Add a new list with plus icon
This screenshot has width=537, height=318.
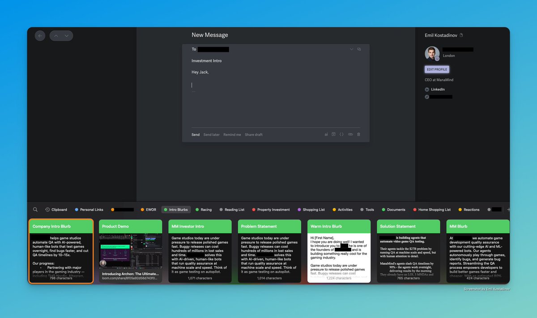click(508, 209)
